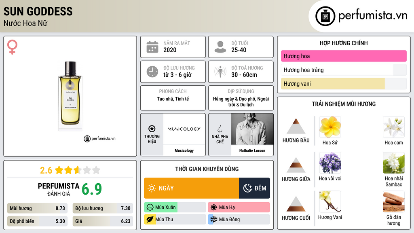Click the clock icon beside Độ lưu hương

coord(152,72)
